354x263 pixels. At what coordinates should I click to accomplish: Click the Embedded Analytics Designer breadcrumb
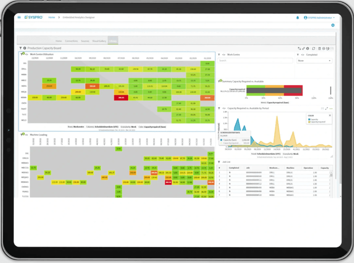[x=79, y=17]
